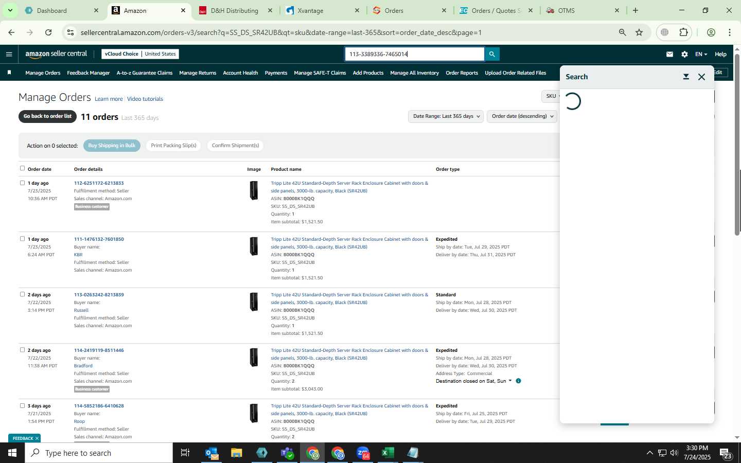The width and height of the screenshot is (741, 463).
Task: Open the Video tutorials link
Action: pos(145,99)
